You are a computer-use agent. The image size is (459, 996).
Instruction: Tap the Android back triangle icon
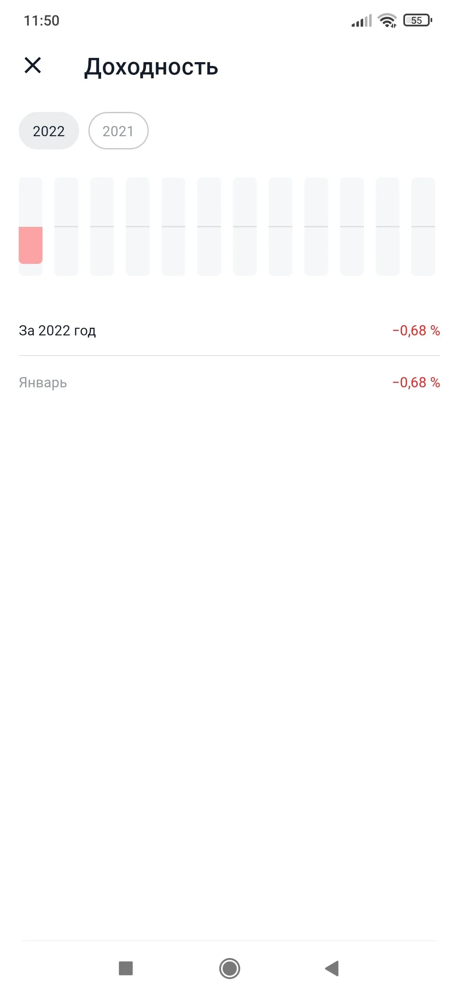(332, 968)
